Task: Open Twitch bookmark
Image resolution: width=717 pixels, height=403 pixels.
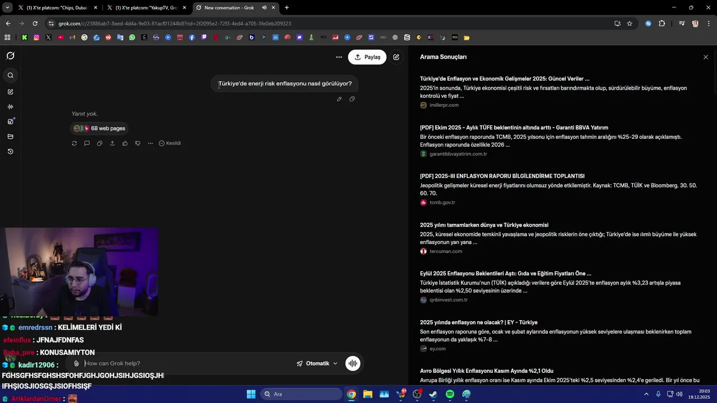Action: pos(204,38)
